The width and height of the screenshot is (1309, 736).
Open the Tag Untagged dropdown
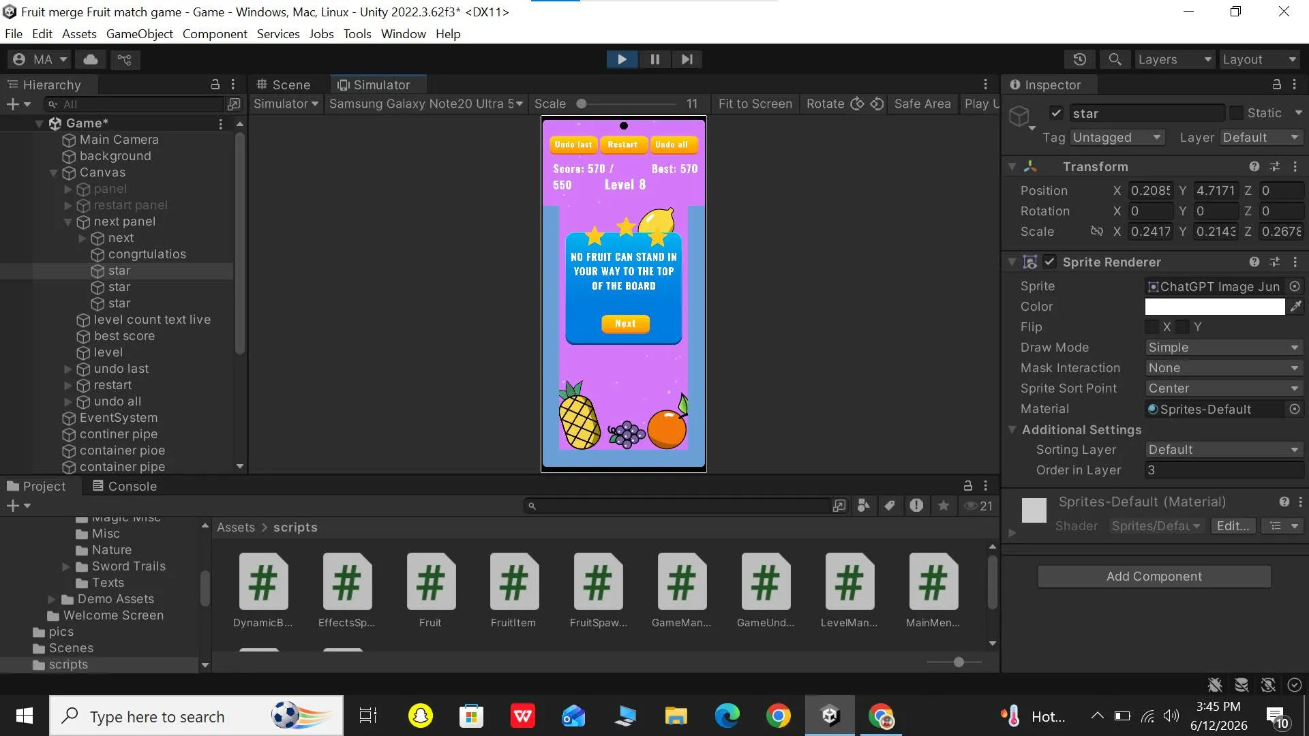click(1117, 138)
